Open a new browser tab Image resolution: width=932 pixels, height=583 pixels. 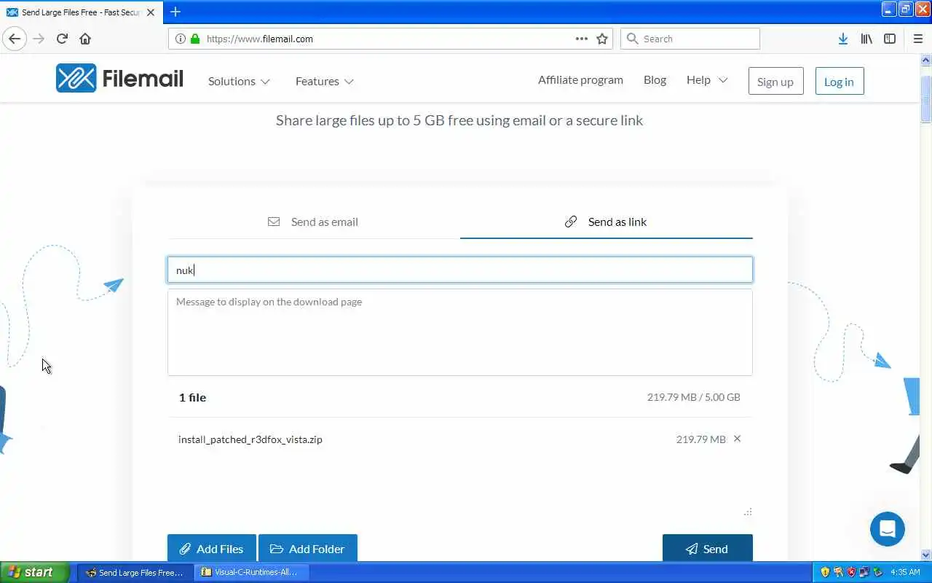click(175, 12)
